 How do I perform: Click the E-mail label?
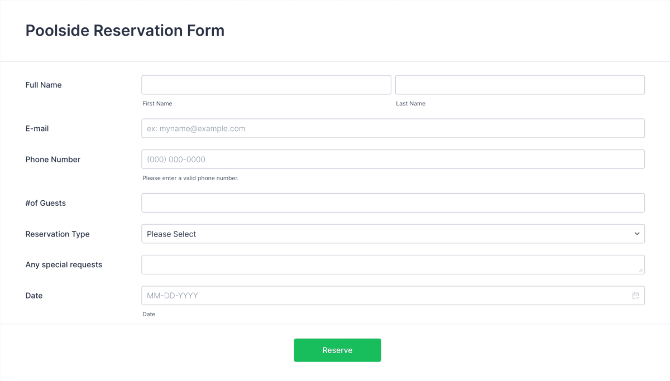36,128
